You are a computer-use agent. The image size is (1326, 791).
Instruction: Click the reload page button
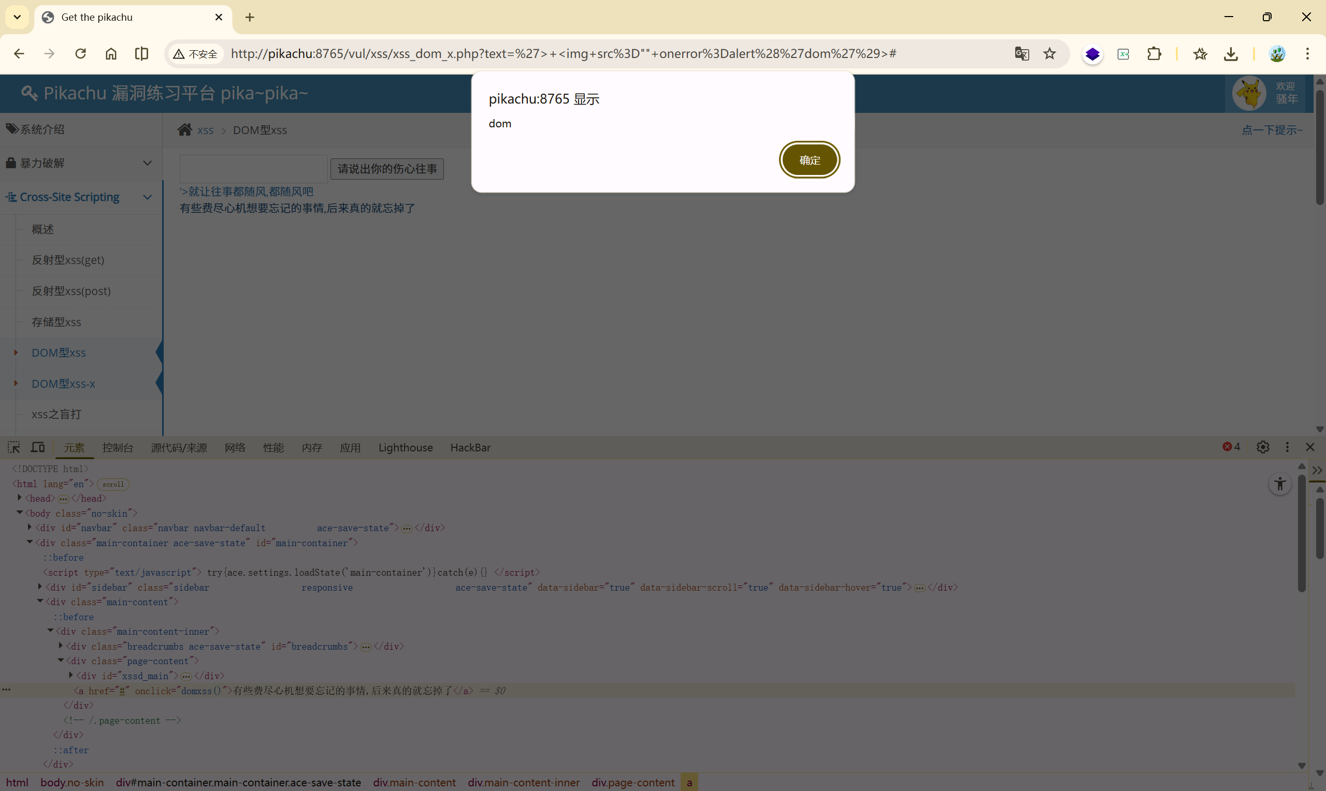80,54
